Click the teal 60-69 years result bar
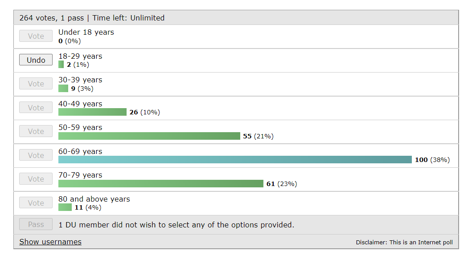Screen dimensions: 472x255 pos(235,160)
